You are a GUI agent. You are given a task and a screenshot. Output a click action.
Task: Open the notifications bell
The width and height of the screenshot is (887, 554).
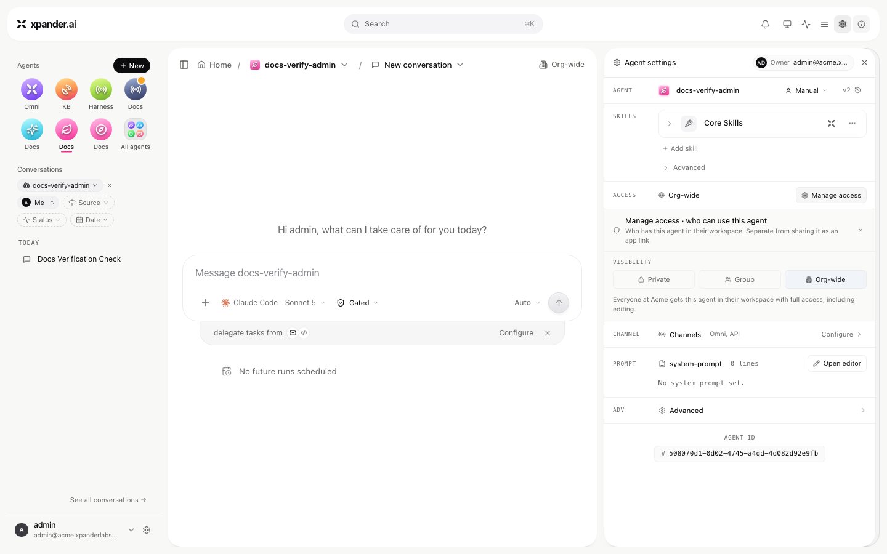765,24
